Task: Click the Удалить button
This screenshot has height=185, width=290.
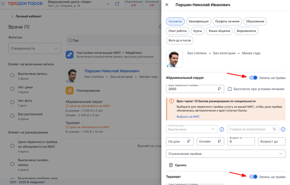Action: click(x=178, y=165)
